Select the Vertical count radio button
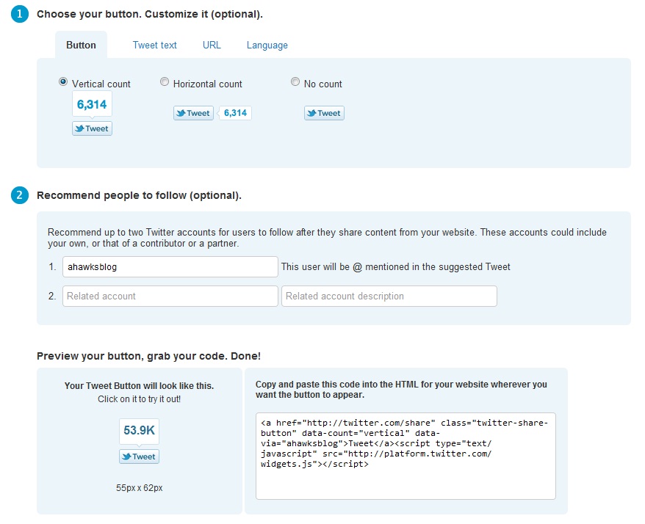 63,82
